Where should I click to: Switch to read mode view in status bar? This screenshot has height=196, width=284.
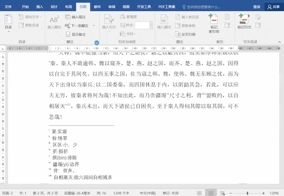tap(200, 193)
